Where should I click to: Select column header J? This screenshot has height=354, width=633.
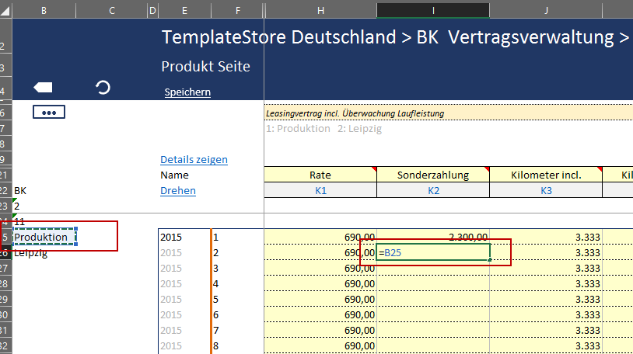click(x=546, y=10)
